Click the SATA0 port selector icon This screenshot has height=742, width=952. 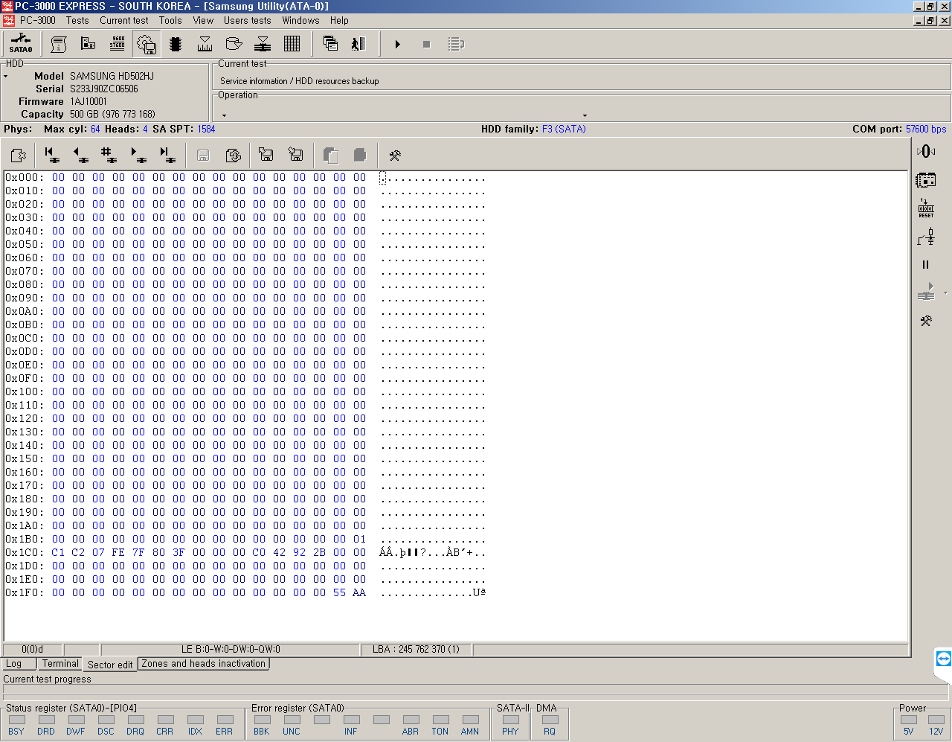[x=21, y=44]
